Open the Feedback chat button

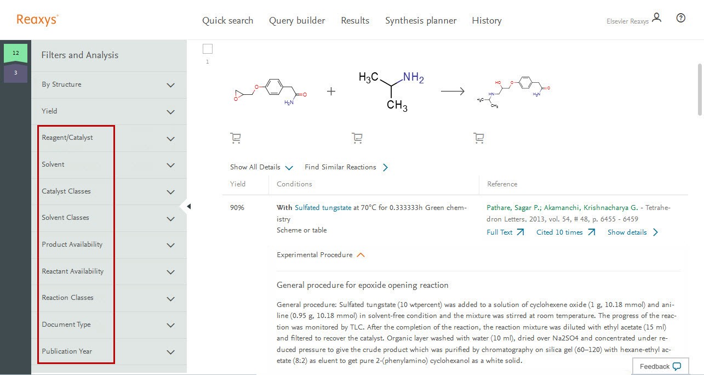pos(660,366)
